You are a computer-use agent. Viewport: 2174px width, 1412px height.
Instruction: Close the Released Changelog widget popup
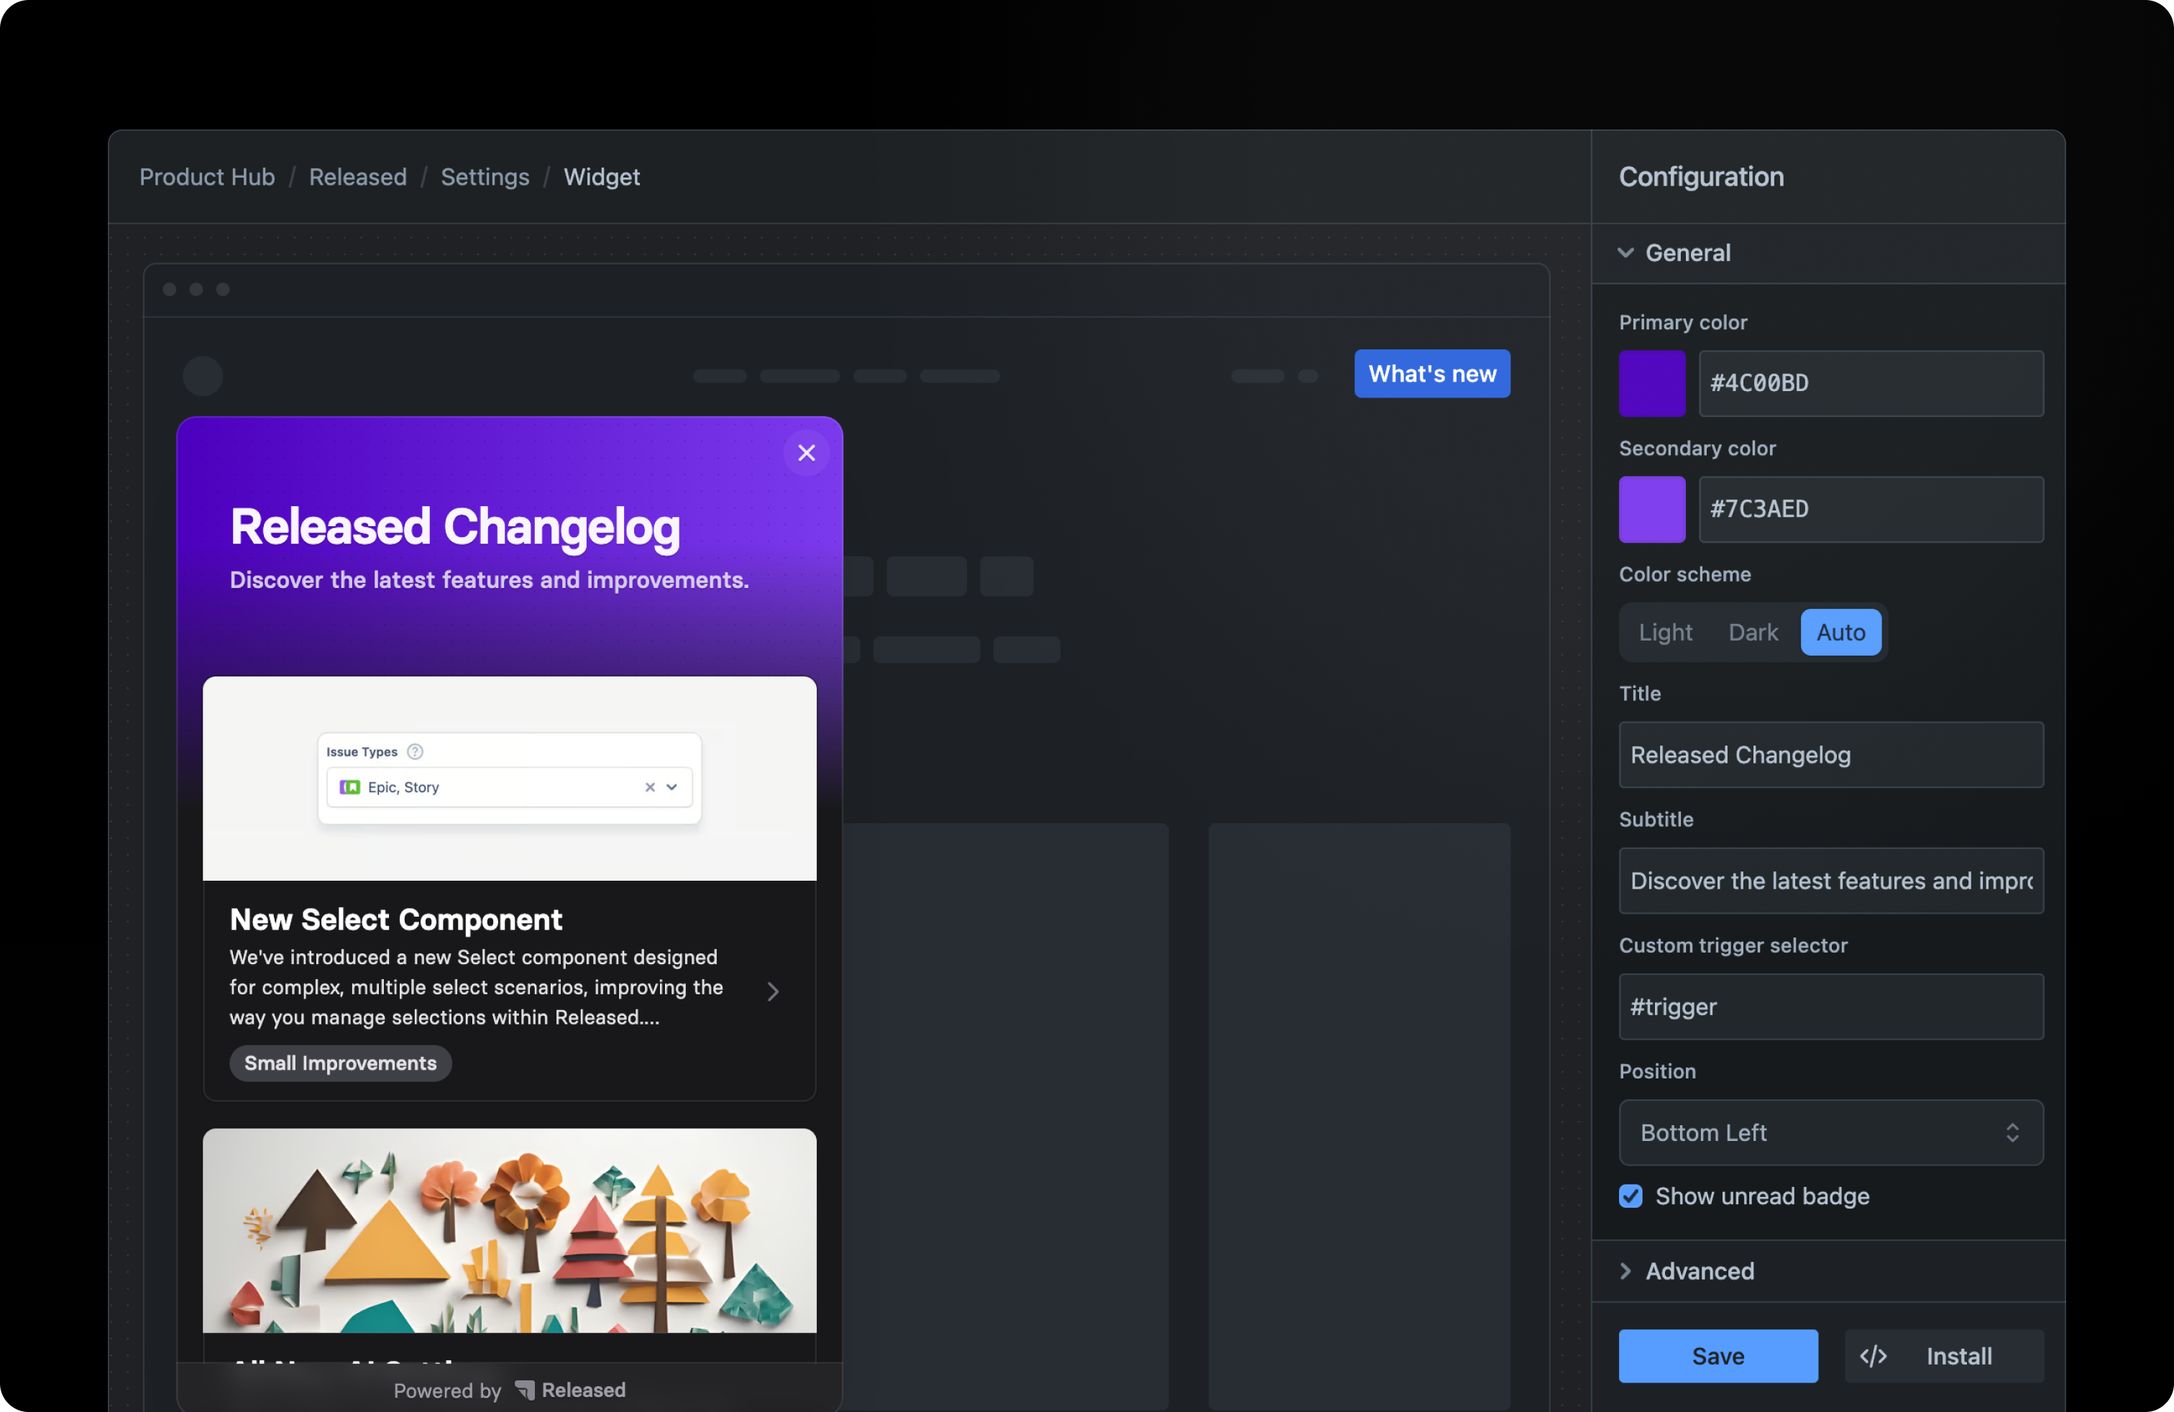pyautogui.click(x=806, y=453)
